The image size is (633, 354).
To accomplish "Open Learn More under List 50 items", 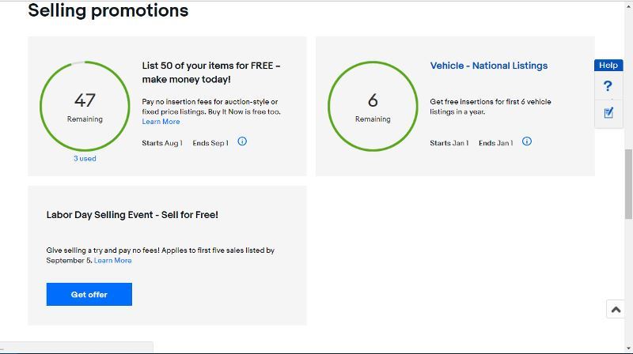I will coord(161,122).
